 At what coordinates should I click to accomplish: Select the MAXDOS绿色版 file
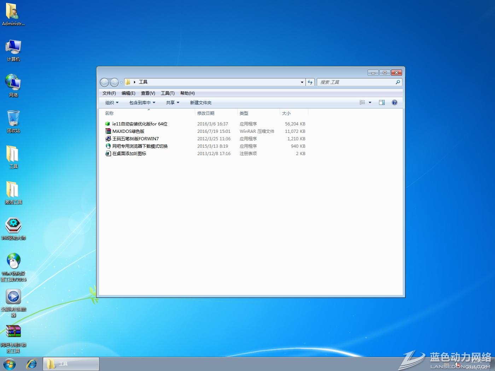pos(128,131)
